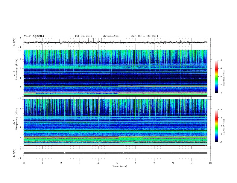Click the time axis tick '0'
This screenshot has width=237, height=183.
(x=24, y=163)
